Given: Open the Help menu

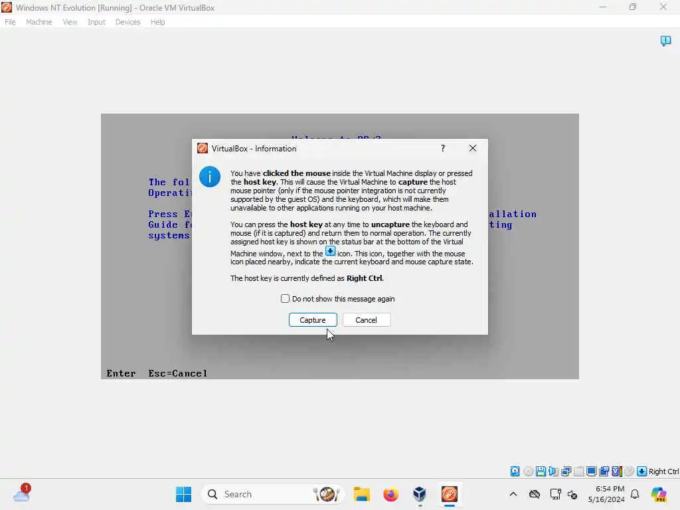Looking at the screenshot, I should [x=158, y=22].
